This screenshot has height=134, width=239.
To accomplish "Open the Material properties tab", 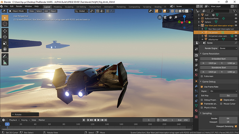I will [x=196, y=110].
